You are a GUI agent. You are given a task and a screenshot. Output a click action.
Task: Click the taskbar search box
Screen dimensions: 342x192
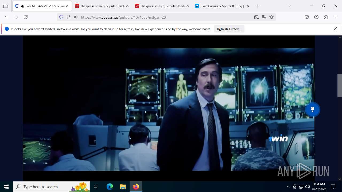click(x=51, y=187)
